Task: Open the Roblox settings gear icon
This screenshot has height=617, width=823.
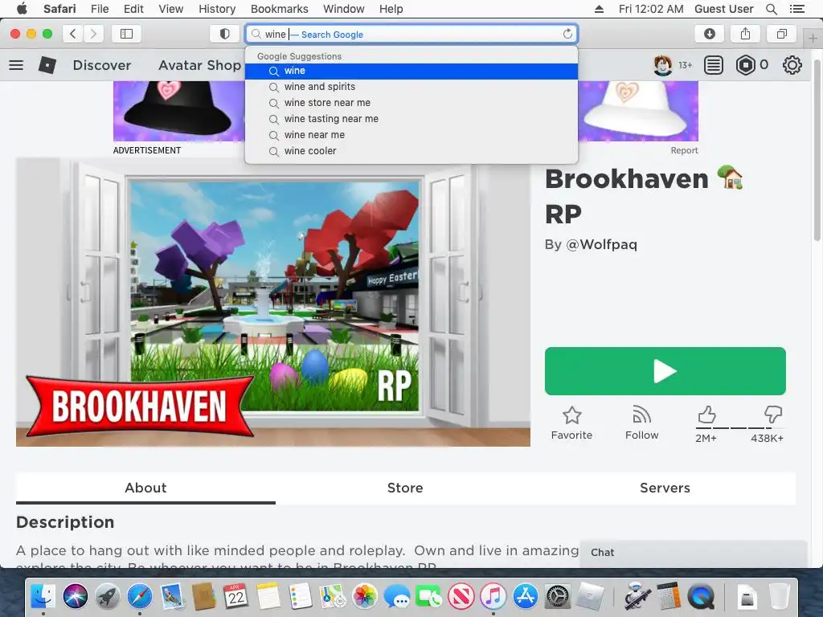Action: 792,65
